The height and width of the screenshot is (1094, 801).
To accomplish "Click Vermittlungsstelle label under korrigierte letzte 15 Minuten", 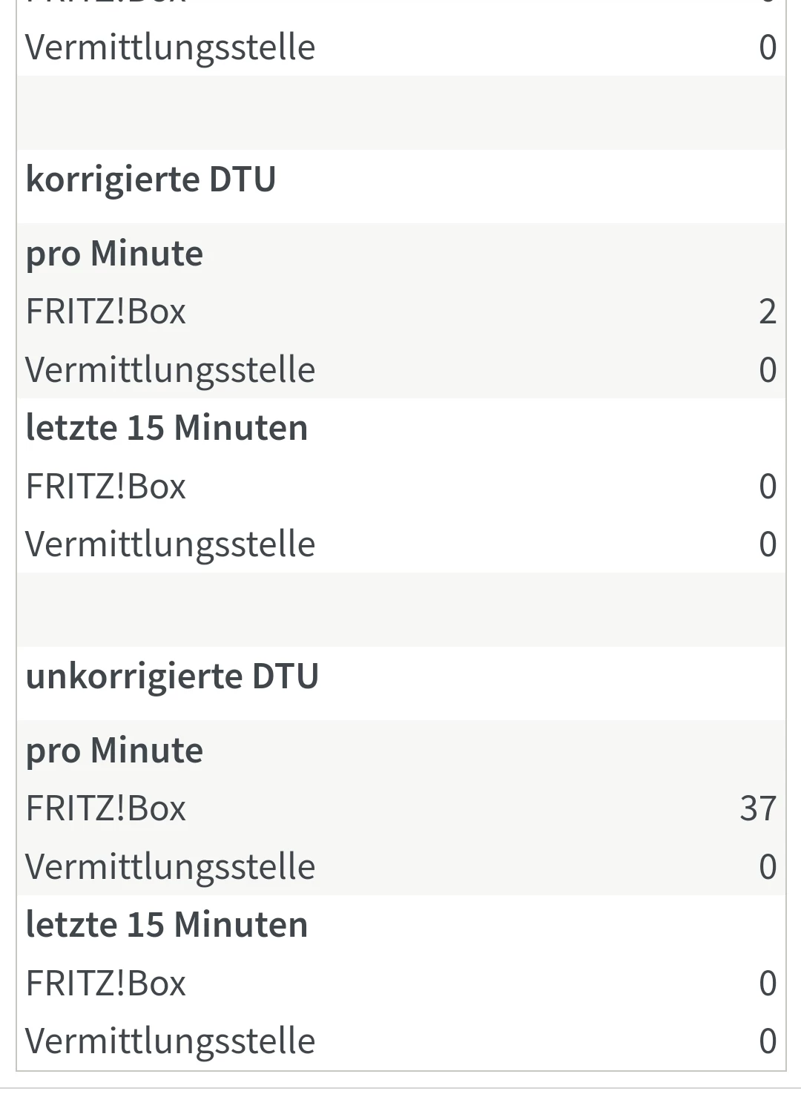I will (x=170, y=544).
